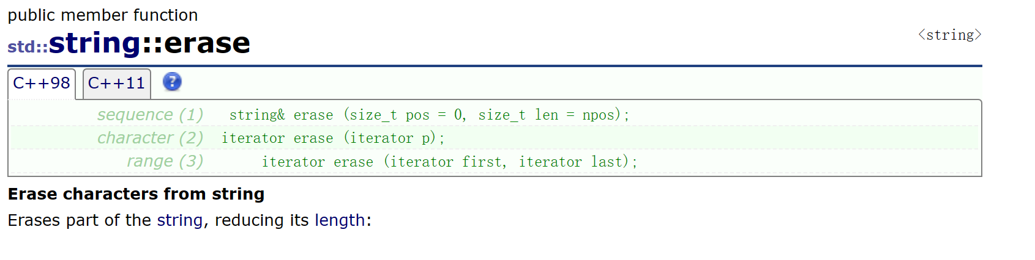Click the string class name in title
Screen dimensions: 1035x260
coord(95,43)
